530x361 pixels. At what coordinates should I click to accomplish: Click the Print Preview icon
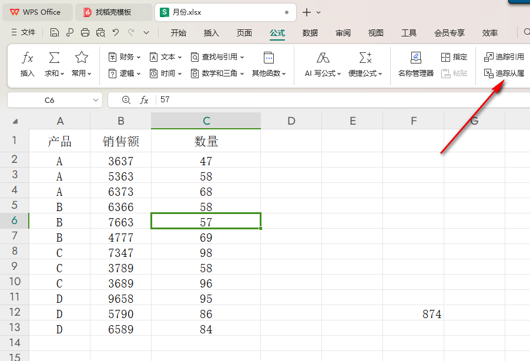pos(100,32)
